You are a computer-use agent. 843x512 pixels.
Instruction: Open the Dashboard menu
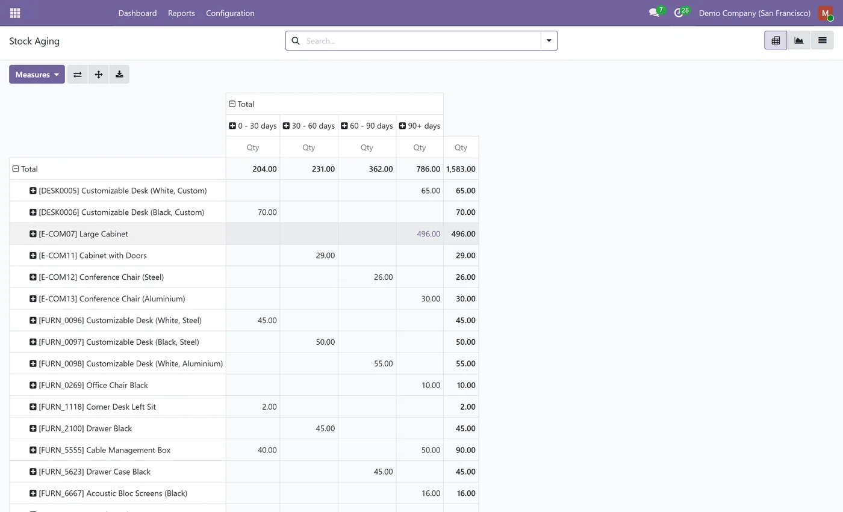click(x=137, y=13)
